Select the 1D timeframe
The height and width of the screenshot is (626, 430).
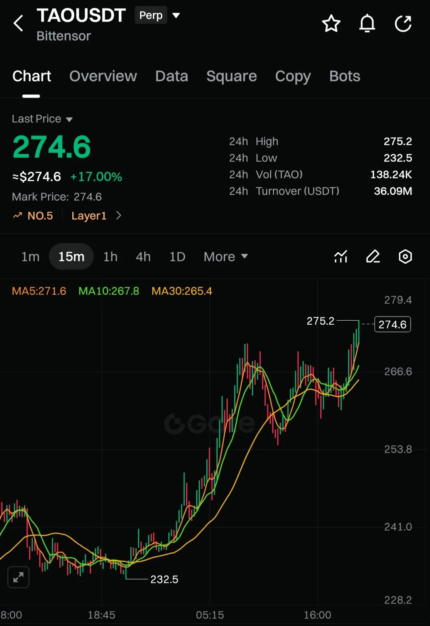(177, 256)
